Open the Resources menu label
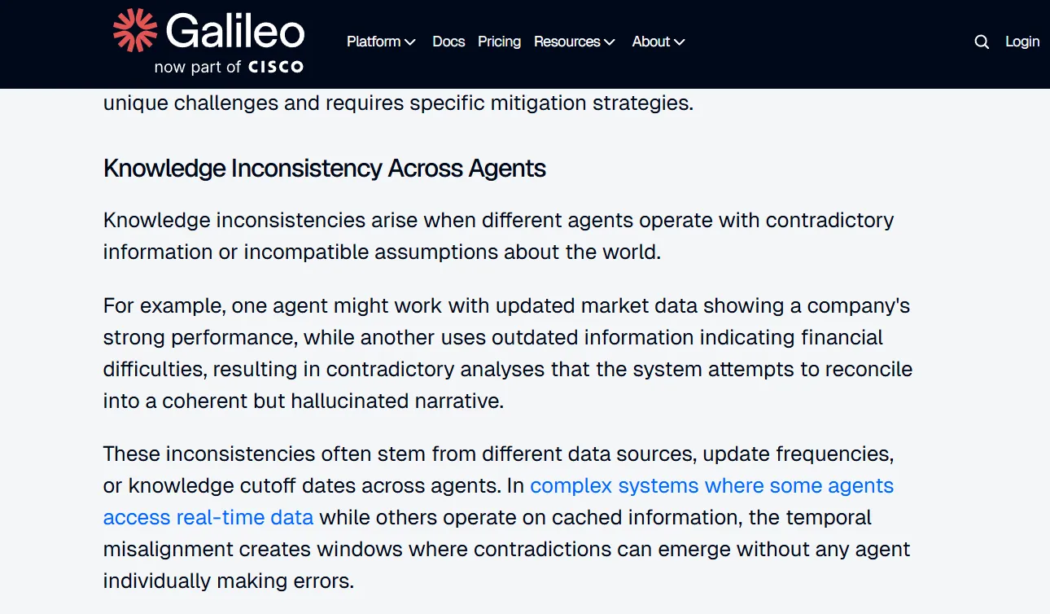 (x=567, y=42)
